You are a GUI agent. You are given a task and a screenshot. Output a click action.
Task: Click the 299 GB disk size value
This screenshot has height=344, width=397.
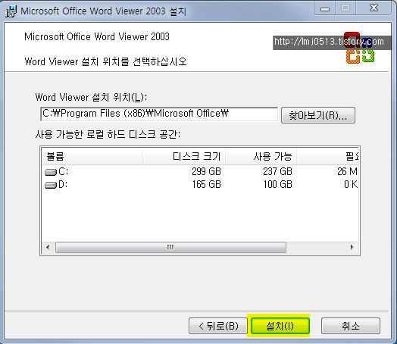pos(206,171)
